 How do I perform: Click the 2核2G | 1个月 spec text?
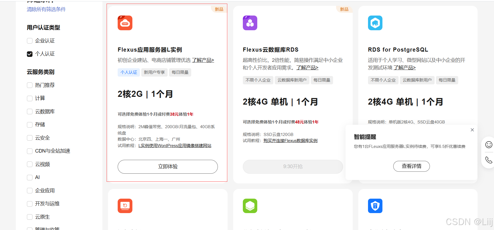pyautogui.click(x=145, y=94)
